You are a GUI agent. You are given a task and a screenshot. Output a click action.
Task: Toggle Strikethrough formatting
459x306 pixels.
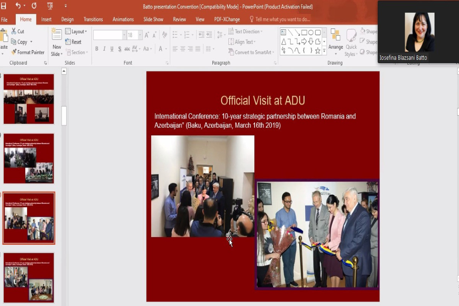pyautogui.click(x=127, y=49)
